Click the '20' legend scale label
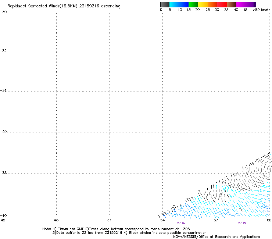 pyautogui.click(x=197, y=10)
